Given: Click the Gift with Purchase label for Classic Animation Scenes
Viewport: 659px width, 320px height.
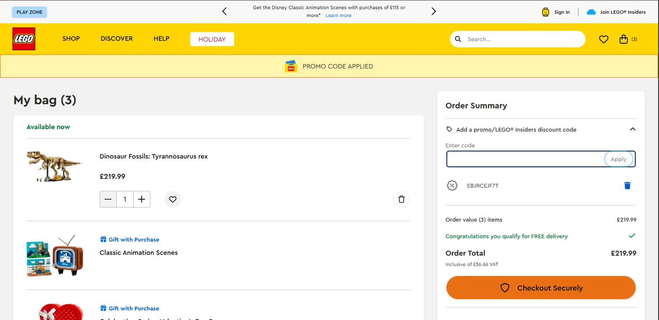Looking at the screenshot, I should pyautogui.click(x=134, y=239).
